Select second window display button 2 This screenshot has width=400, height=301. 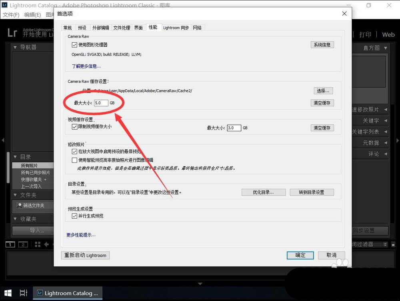click(23, 244)
